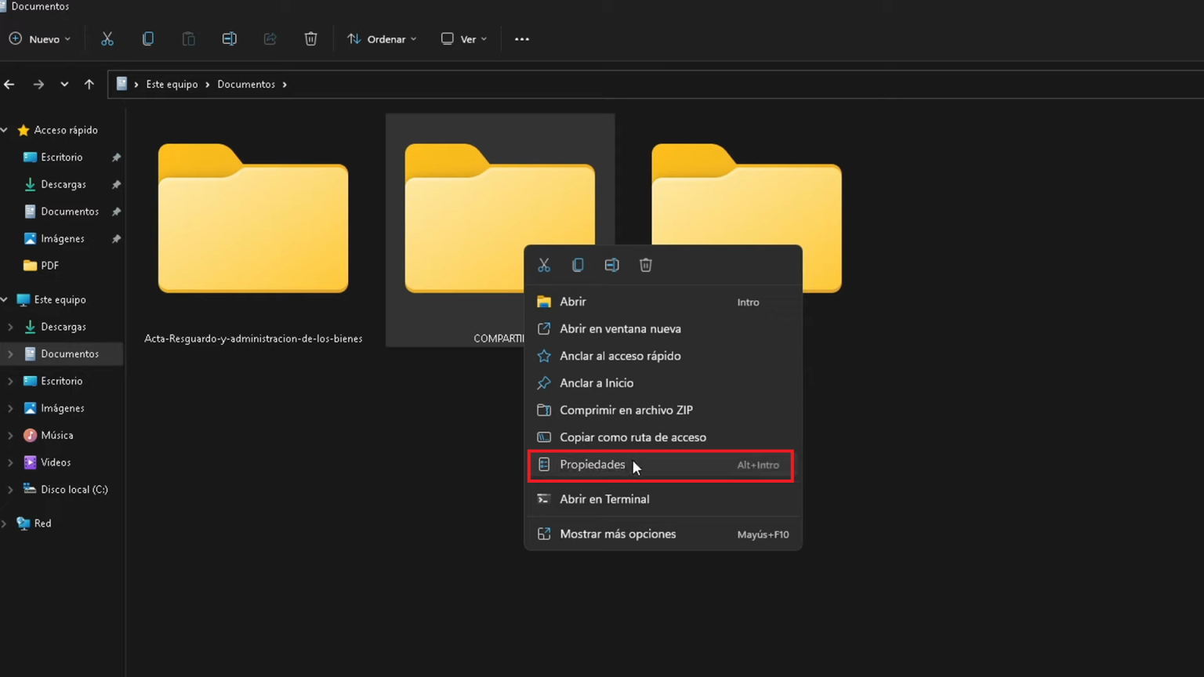Select Videos in navigation pane
The height and width of the screenshot is (677, 1204).
click(x=56, y=462)
